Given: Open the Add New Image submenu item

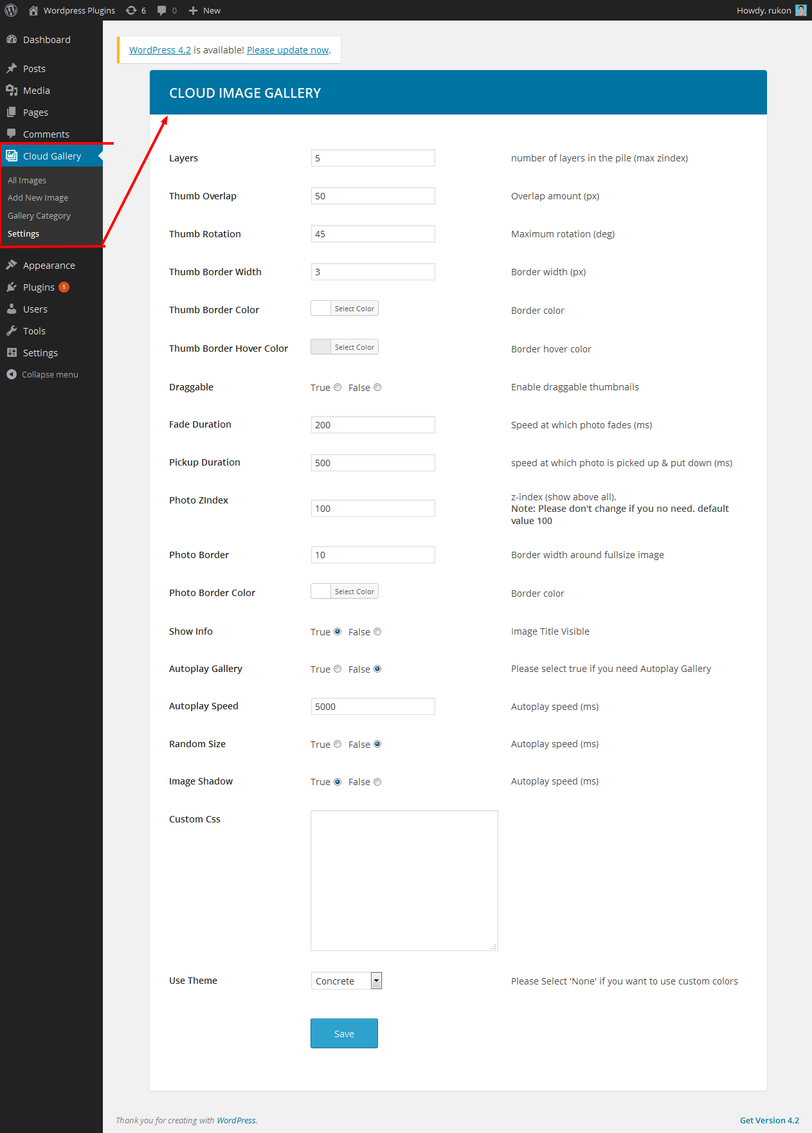Looking at the screenshot, I should pyautogui.click(x=38, y=197).
